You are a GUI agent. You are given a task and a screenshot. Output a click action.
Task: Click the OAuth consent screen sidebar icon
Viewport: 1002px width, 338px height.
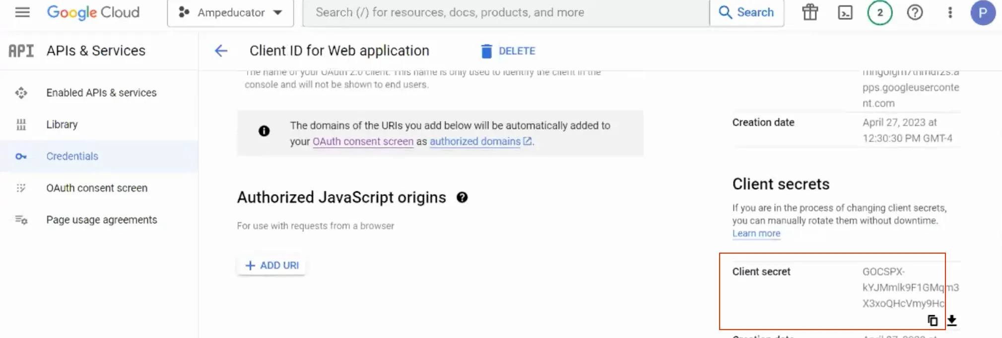[21, 188]
